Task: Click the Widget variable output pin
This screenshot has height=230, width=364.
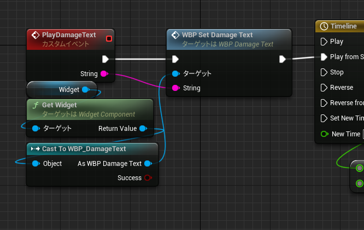Action: [86, 89]
